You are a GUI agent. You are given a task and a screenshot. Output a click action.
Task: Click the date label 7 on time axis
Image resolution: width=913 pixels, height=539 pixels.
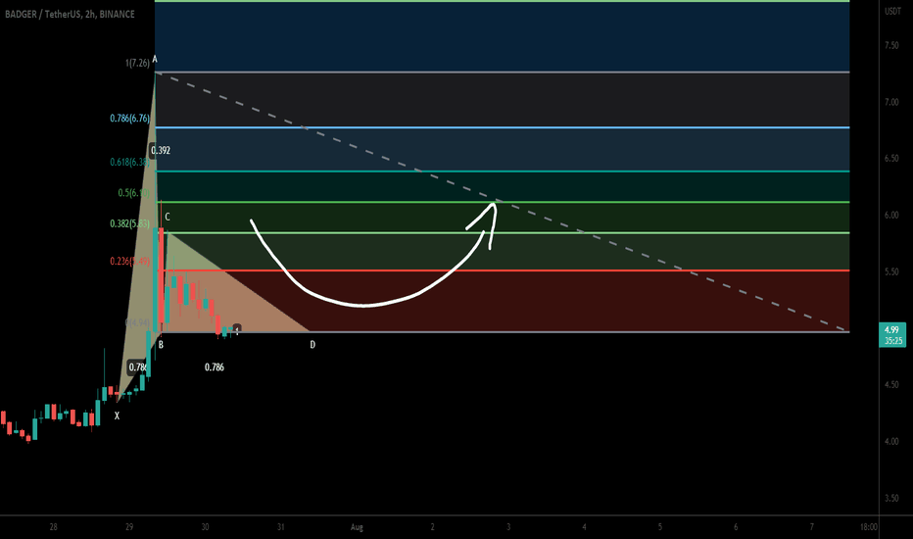812,527
